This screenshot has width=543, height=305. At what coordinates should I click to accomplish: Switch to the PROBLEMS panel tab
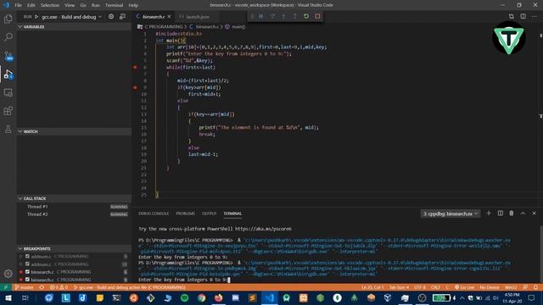coord(185,213)
